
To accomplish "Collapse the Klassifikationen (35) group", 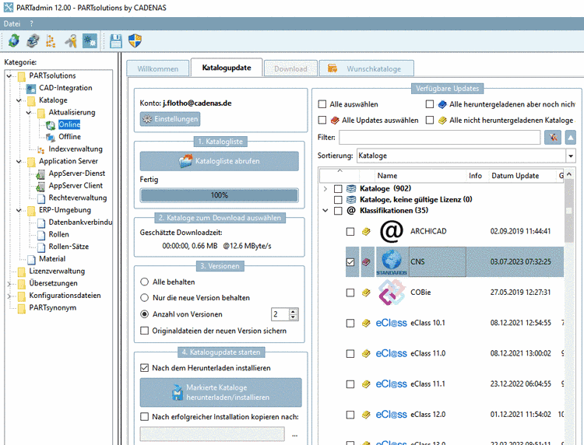I will [x=325, y=211].
